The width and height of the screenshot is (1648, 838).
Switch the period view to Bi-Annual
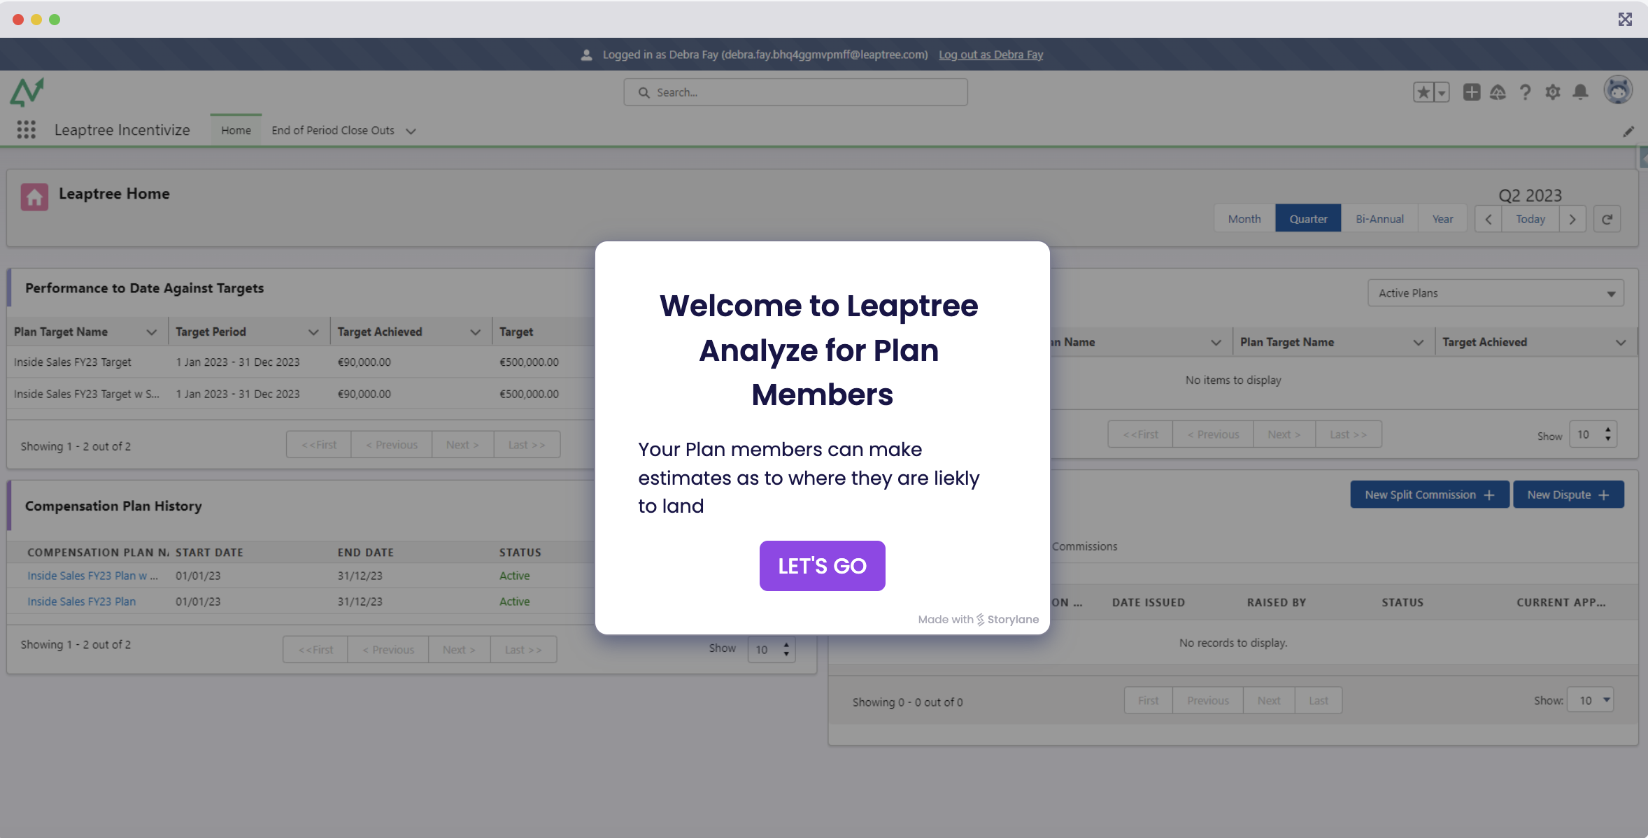point(1379,219)
